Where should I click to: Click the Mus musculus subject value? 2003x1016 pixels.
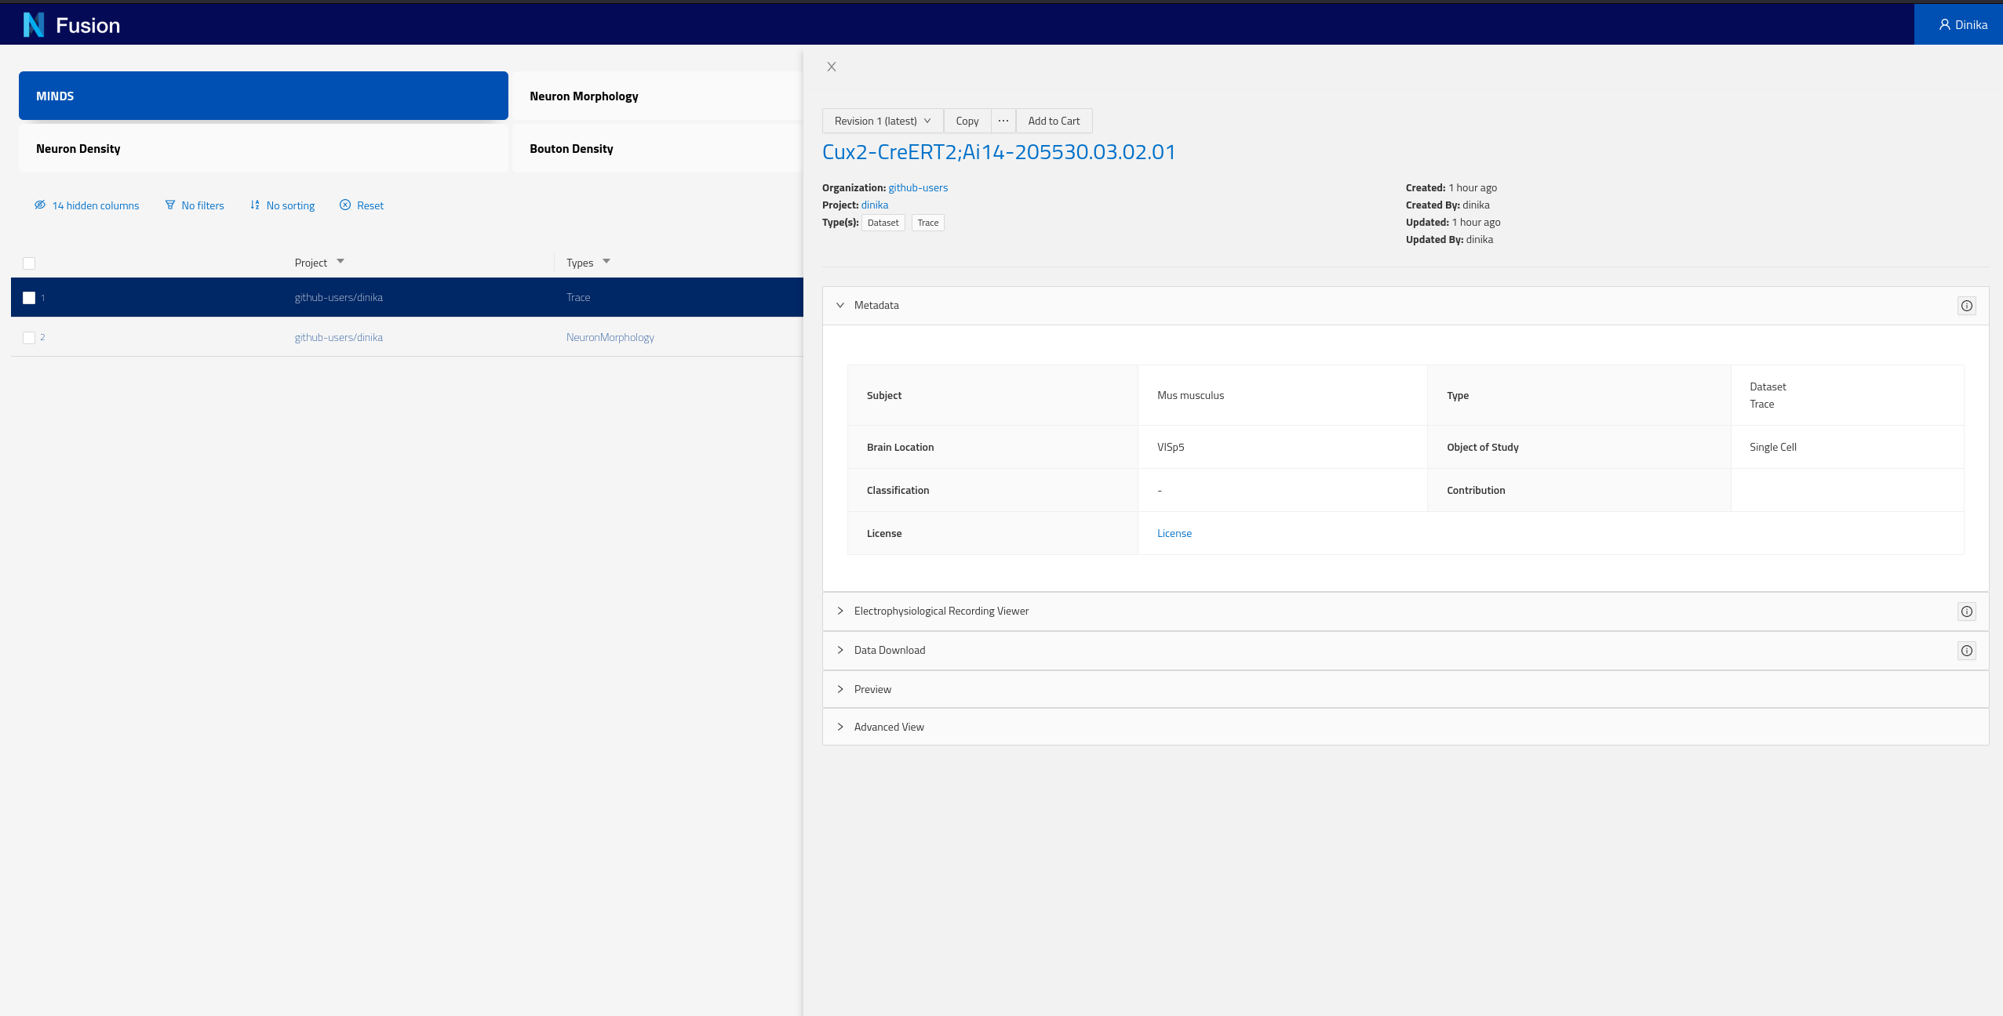(1190, 395)
